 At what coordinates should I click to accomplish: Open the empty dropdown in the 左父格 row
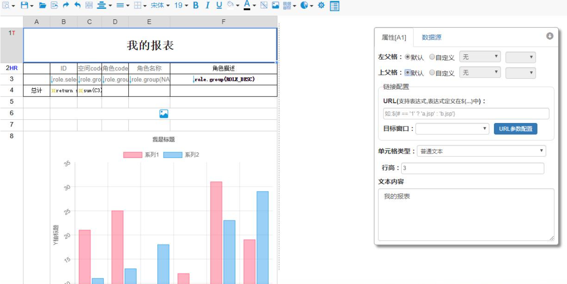(x=521, y=57)
